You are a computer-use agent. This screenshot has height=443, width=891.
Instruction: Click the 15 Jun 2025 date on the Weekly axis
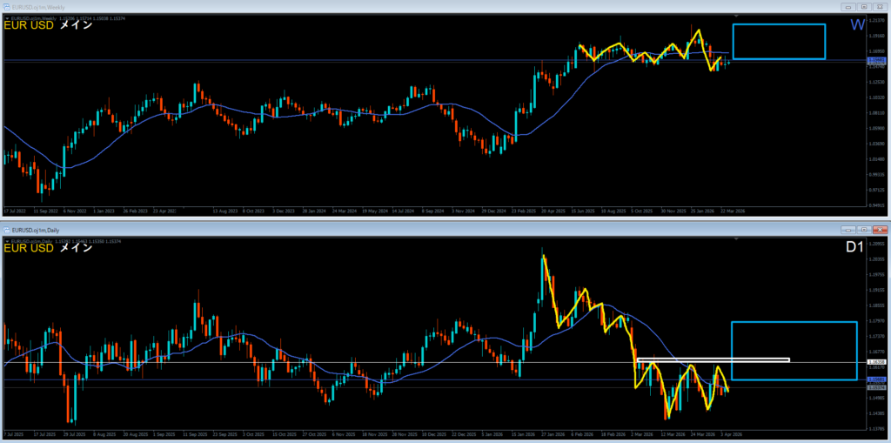pyautogui.click(x=584, y=211)
